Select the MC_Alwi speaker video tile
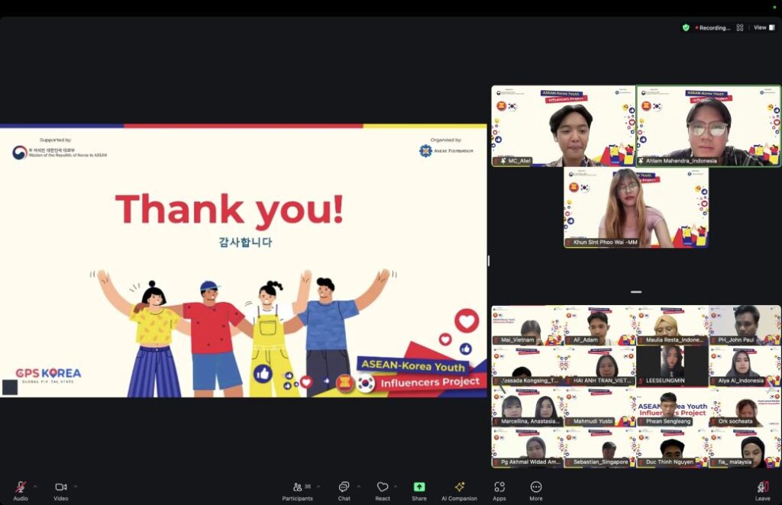The height and width of the screenshot is (505, 782). (564, 126)
